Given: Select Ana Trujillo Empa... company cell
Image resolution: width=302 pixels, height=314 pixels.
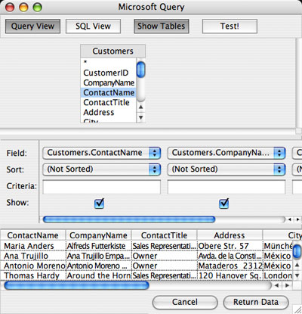Looking at the screenshot, I should (x=98, y=256).
